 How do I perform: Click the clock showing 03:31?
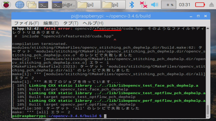point(184,5)
